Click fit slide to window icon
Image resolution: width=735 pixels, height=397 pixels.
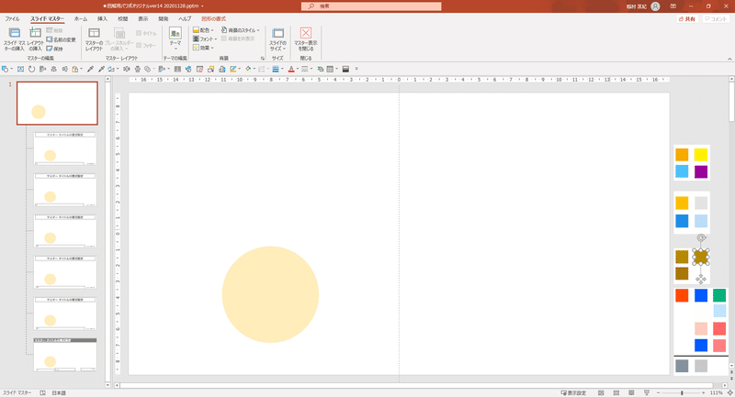click(729, 392)
